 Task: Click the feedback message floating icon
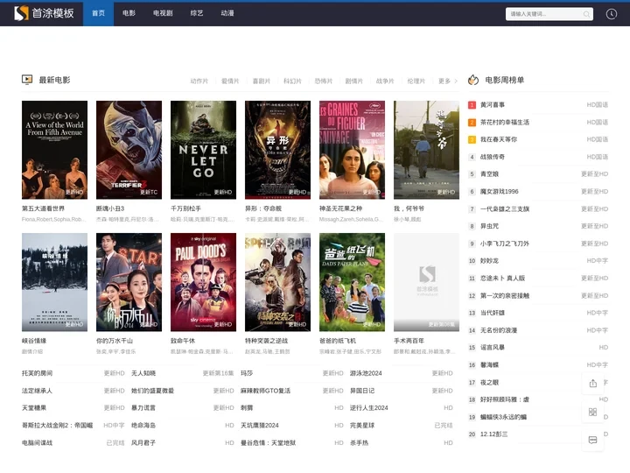592,440
